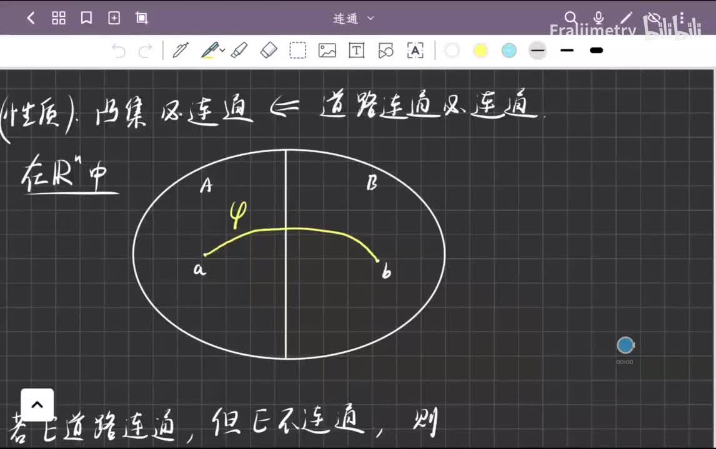Toggle the crossed-out eye visibility icon
The image size is (716, 449).
click(x=654, y=18)
